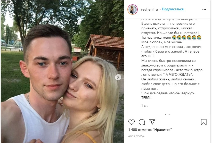Open the ДЕНЬ НАЗАД post timestamp
The image size is (212, 143).
tap(136, 136)
